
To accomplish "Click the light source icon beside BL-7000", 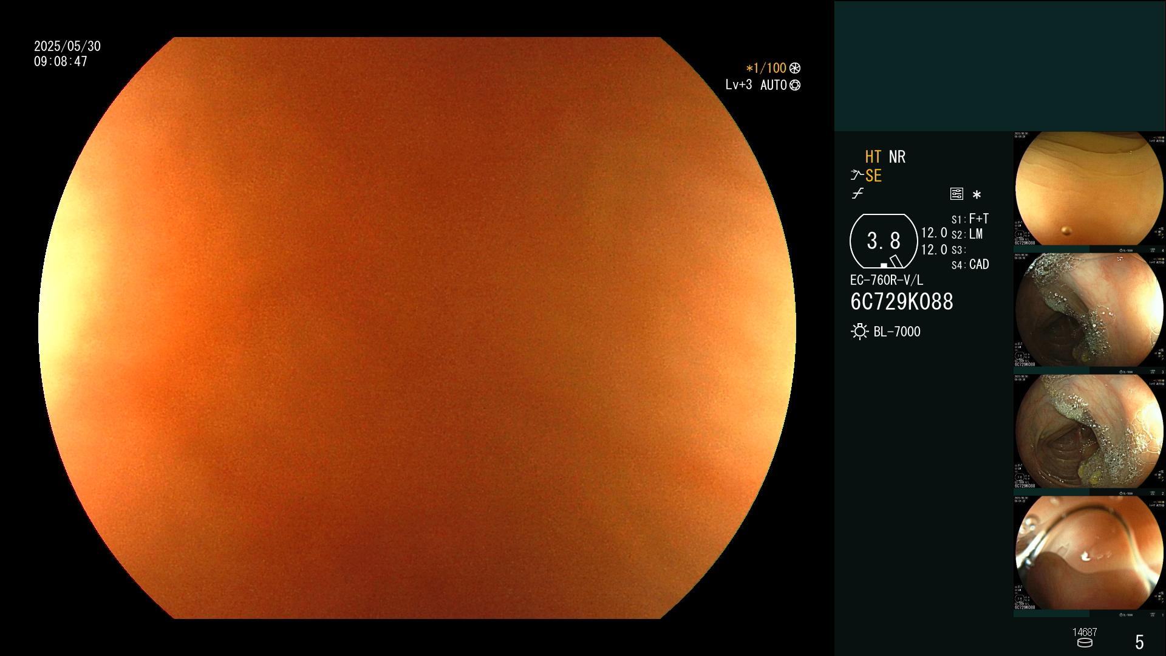I will 859,332.
